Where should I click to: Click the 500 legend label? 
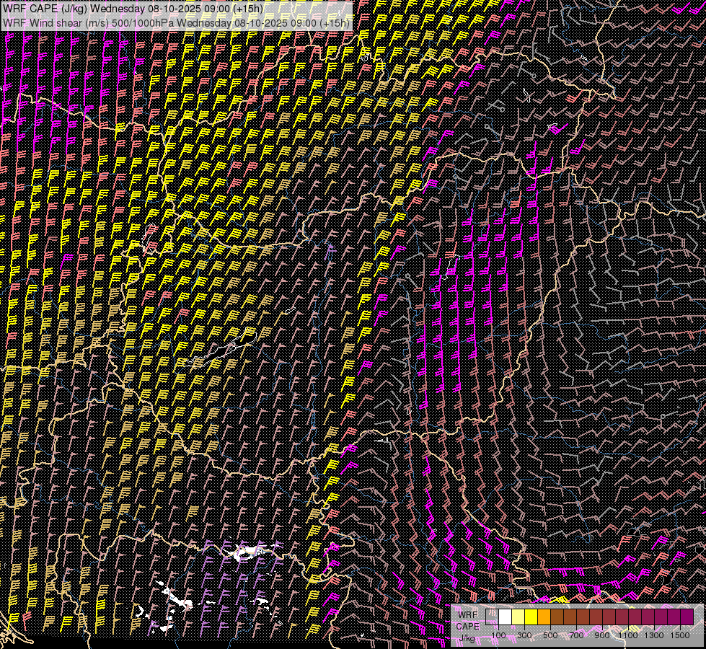point(551,635)
